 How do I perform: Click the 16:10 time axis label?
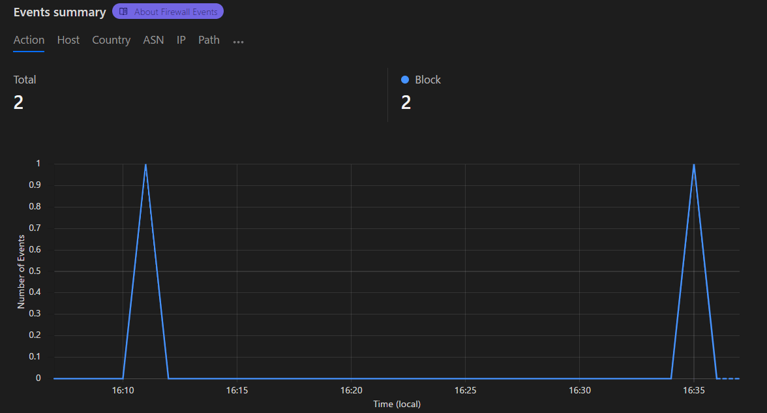123,390
